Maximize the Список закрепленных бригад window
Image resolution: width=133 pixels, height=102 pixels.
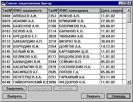click(125, 3)
